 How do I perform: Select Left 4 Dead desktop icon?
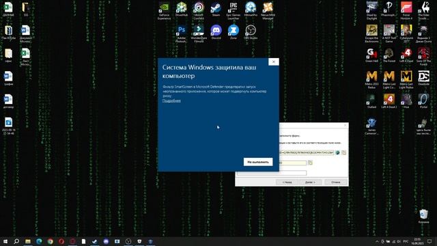tap(406, 55)
